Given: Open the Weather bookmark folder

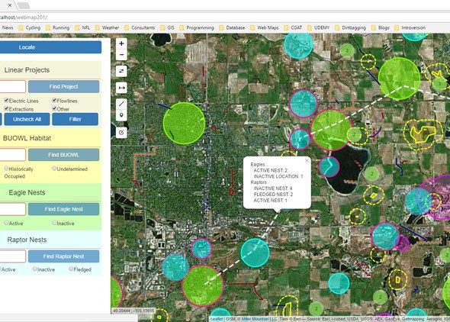Looking at the screenshot, I should pyautogui.click(x=107, y=27).
